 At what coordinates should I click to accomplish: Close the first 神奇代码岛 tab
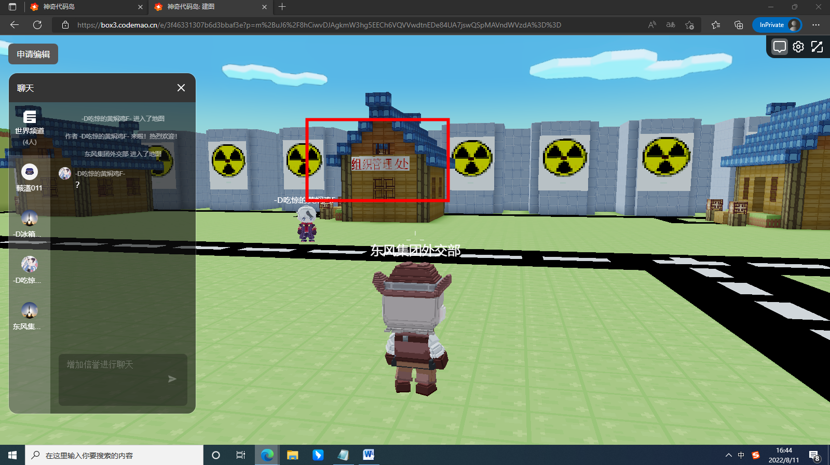point(140,7)
